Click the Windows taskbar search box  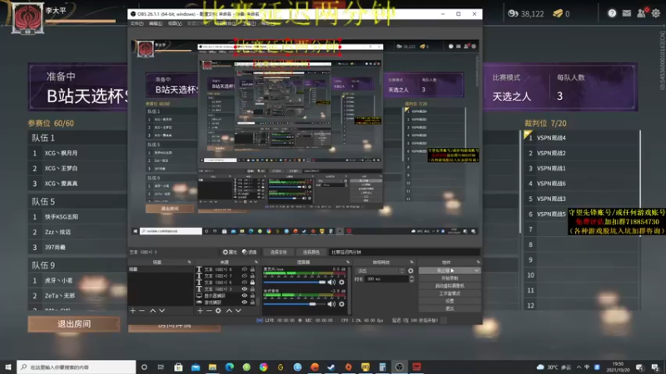(x=77, y=367)
